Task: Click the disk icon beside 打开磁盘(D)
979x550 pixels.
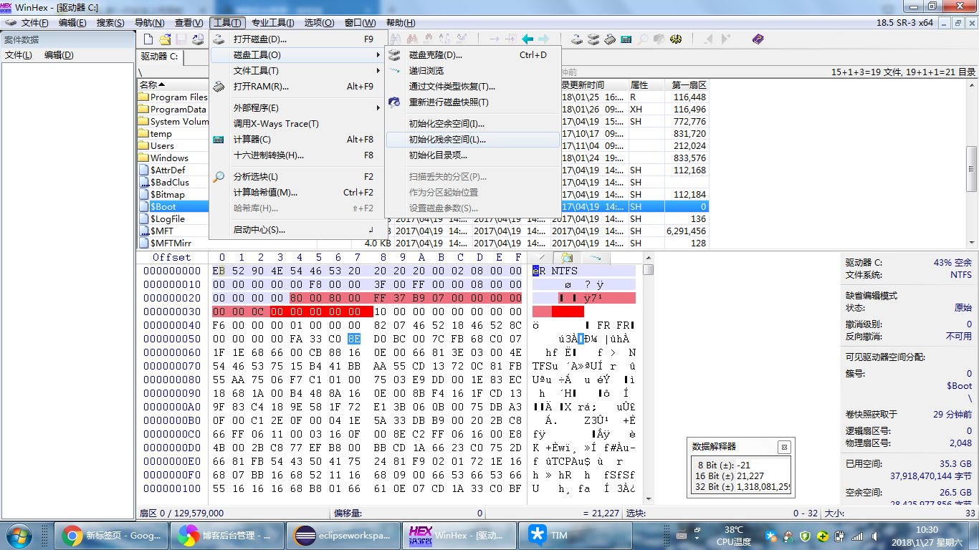Action: tap(219, 39)
